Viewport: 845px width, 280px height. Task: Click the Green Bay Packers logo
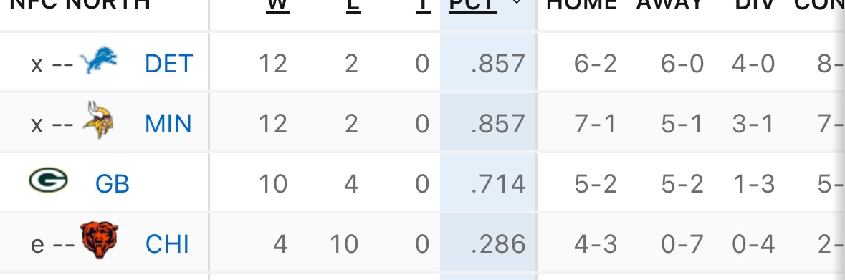point(48,180)
